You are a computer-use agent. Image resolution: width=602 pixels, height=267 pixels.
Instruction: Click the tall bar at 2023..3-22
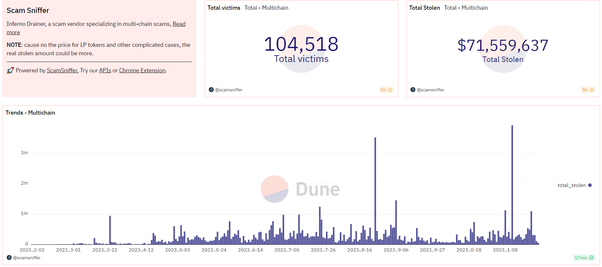tap(110, 230)
